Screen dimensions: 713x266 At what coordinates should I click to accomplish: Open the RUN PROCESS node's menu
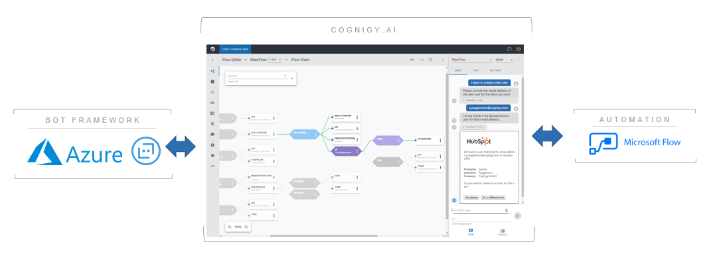pyautogui.click(x=274, y=188)
